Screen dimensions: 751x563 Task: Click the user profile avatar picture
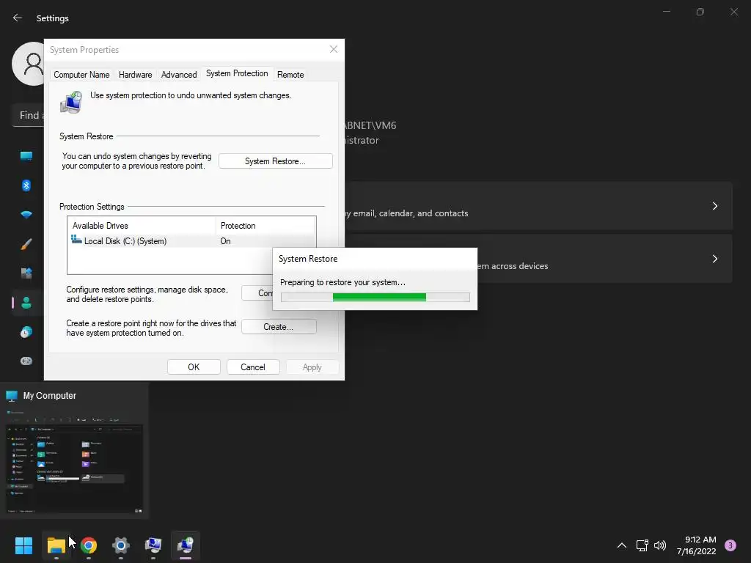pyautogui.click(x=28, y=64)
